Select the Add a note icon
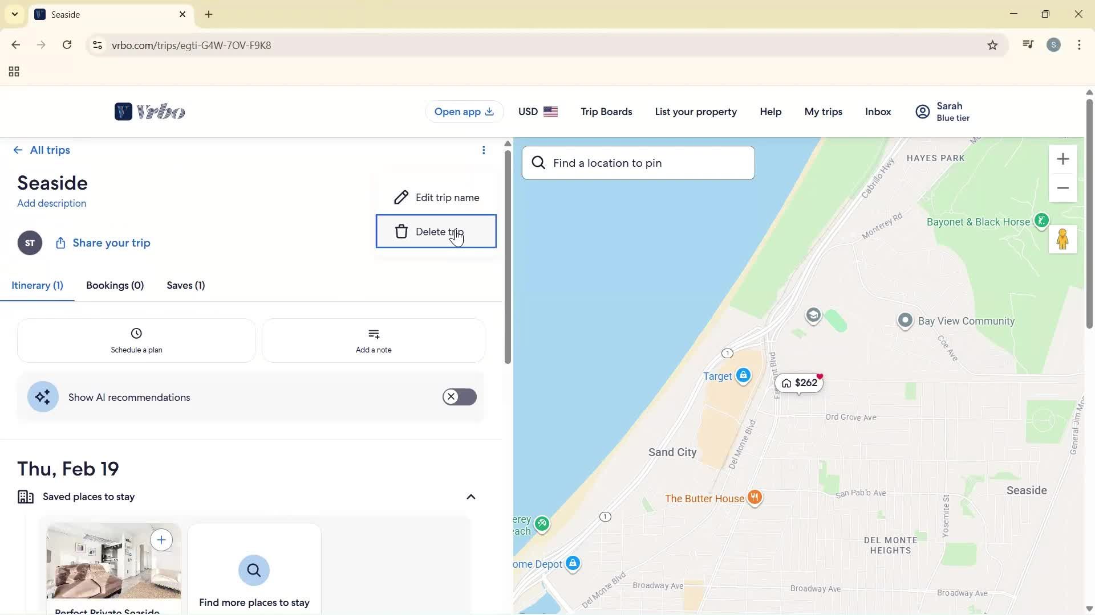 373,334
